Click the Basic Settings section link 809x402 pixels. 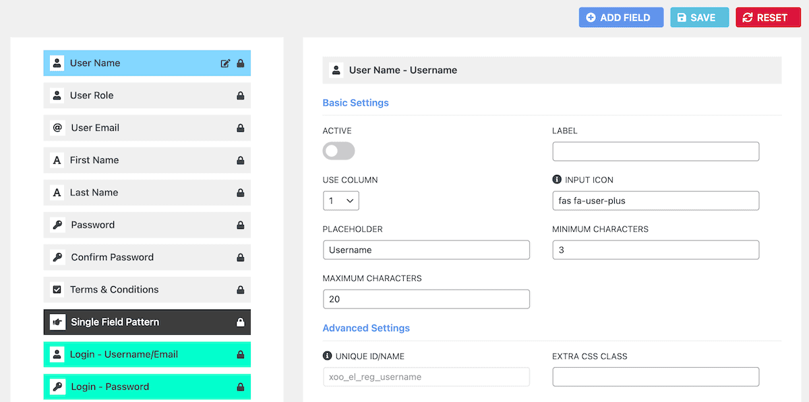[x=355, y=102]
